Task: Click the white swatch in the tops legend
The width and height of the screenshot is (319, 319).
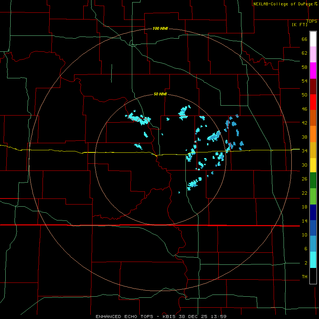Action: (x=313, y=39)
